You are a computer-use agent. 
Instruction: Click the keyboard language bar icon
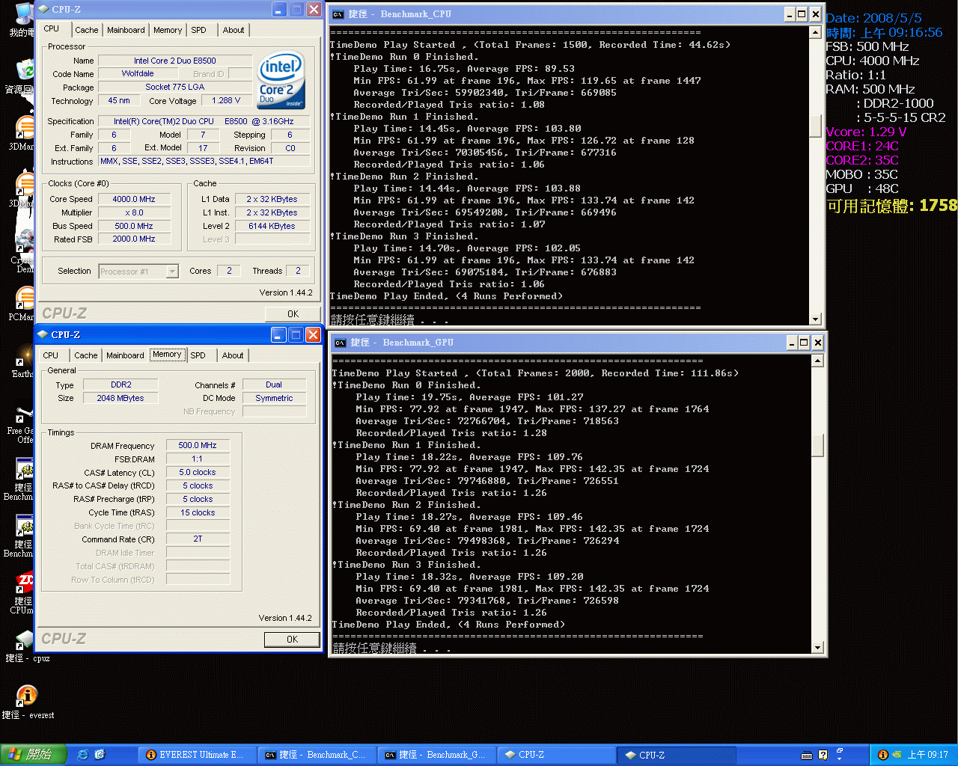tap(807, 755)
